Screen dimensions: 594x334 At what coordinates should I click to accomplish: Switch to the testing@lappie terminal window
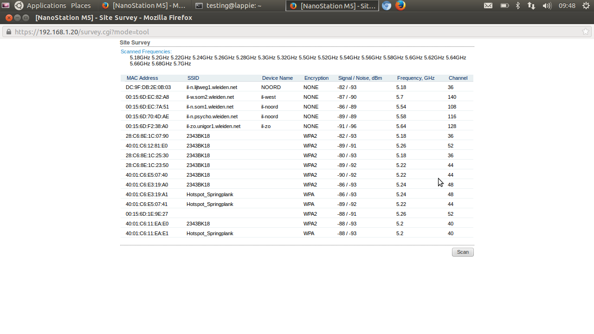228,6
